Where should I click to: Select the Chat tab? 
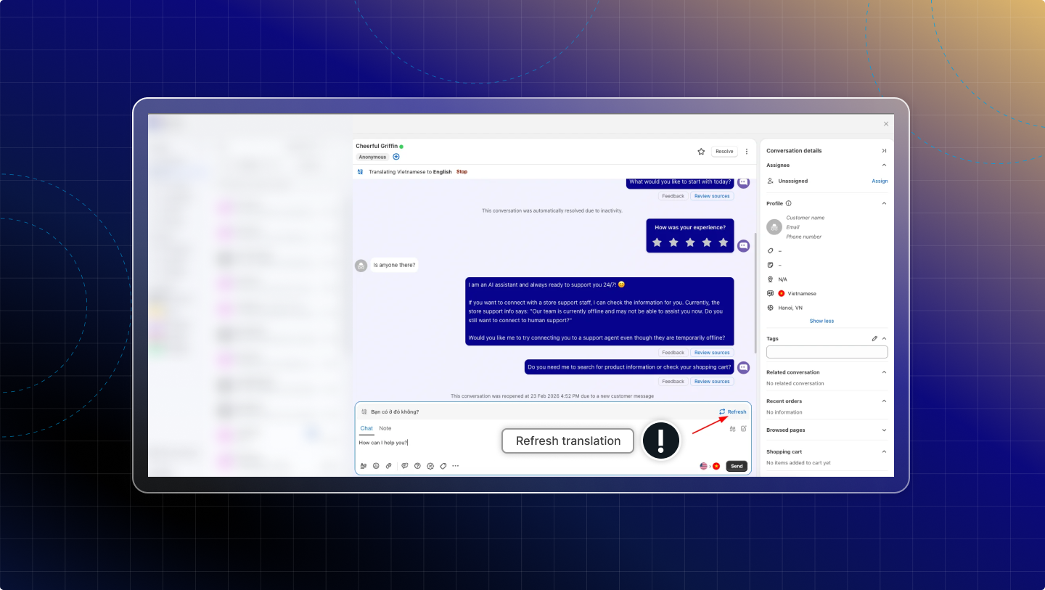366,429
